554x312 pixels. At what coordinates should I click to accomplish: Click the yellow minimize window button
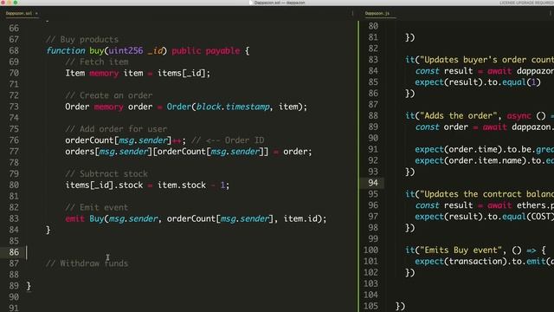tap(9, 2)
